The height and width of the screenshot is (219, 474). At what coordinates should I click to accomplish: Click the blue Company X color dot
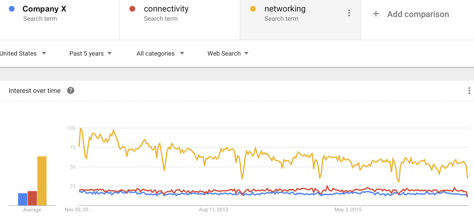(12, 9)
